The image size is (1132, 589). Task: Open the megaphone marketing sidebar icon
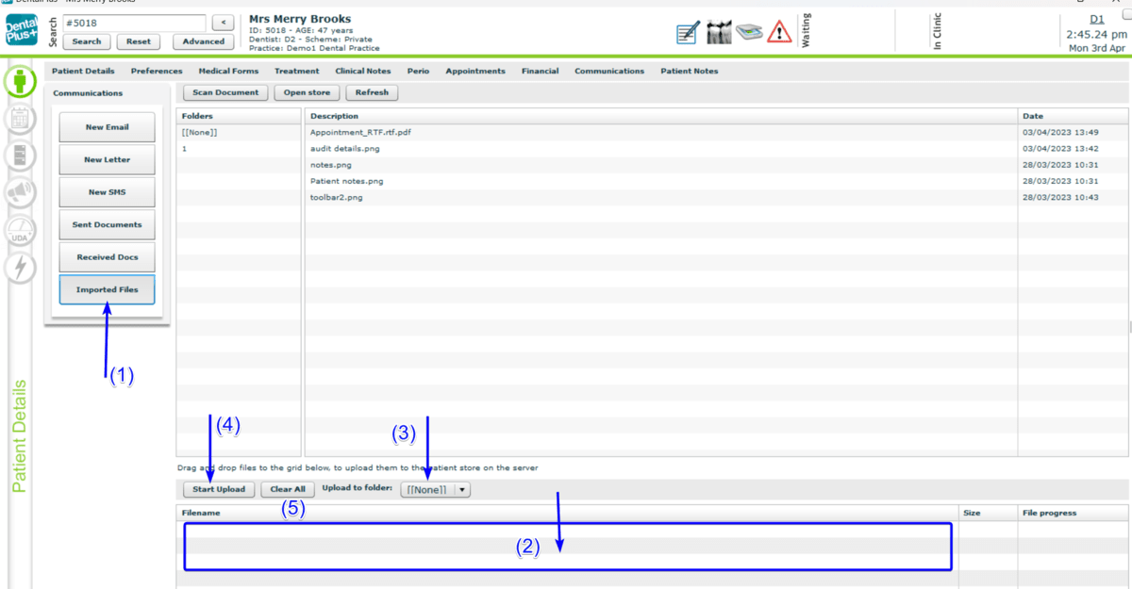(x=20, y=192)
